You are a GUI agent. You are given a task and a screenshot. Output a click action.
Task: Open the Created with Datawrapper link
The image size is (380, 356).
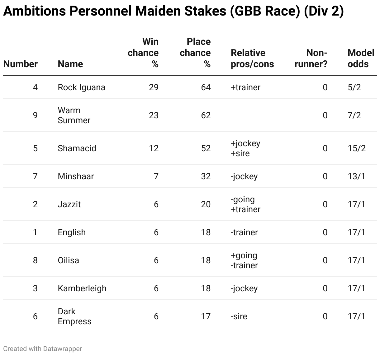(43, 349)
